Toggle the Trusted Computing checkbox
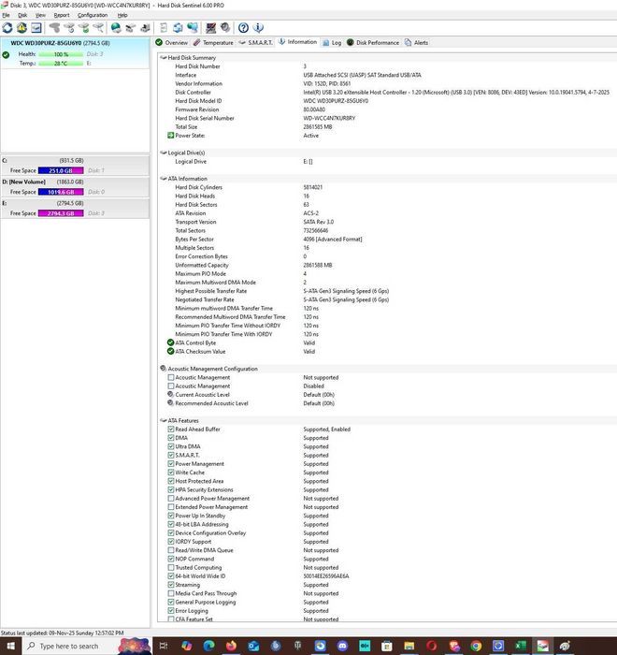This screenshot has width=617, height=655. pyautogui.click(x=171, y=567)
